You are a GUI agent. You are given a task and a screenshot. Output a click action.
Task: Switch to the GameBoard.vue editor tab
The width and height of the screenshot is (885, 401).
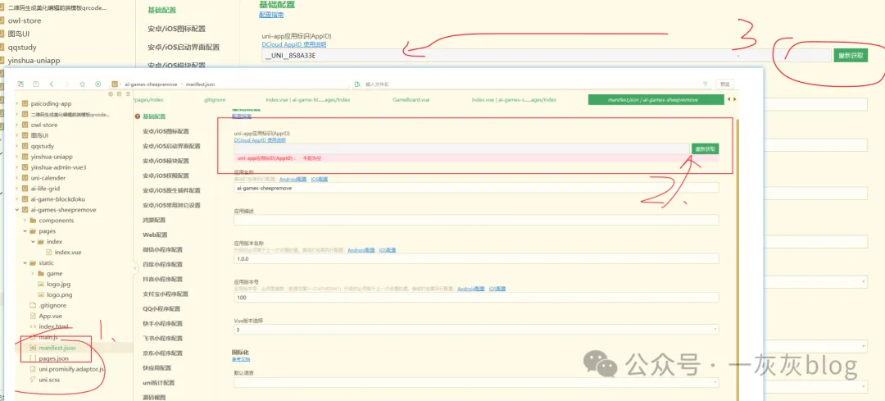pos(411,100)
